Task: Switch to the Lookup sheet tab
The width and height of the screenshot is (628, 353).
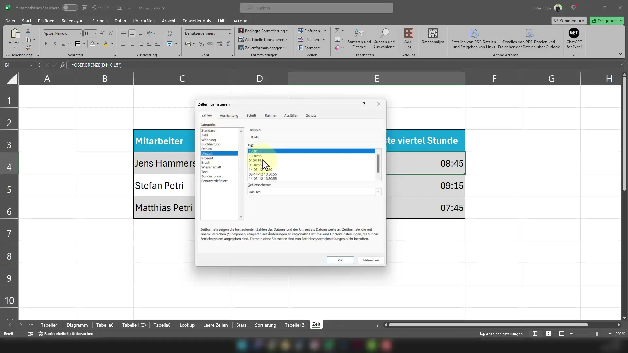Action: [x=187, y=325]
